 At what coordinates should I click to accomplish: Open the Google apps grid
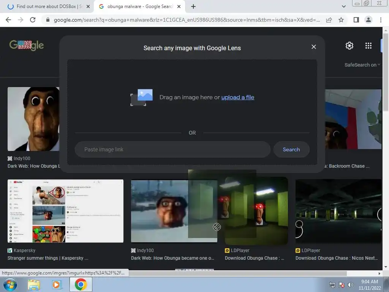pyautogui.click(x=368, y=46)
